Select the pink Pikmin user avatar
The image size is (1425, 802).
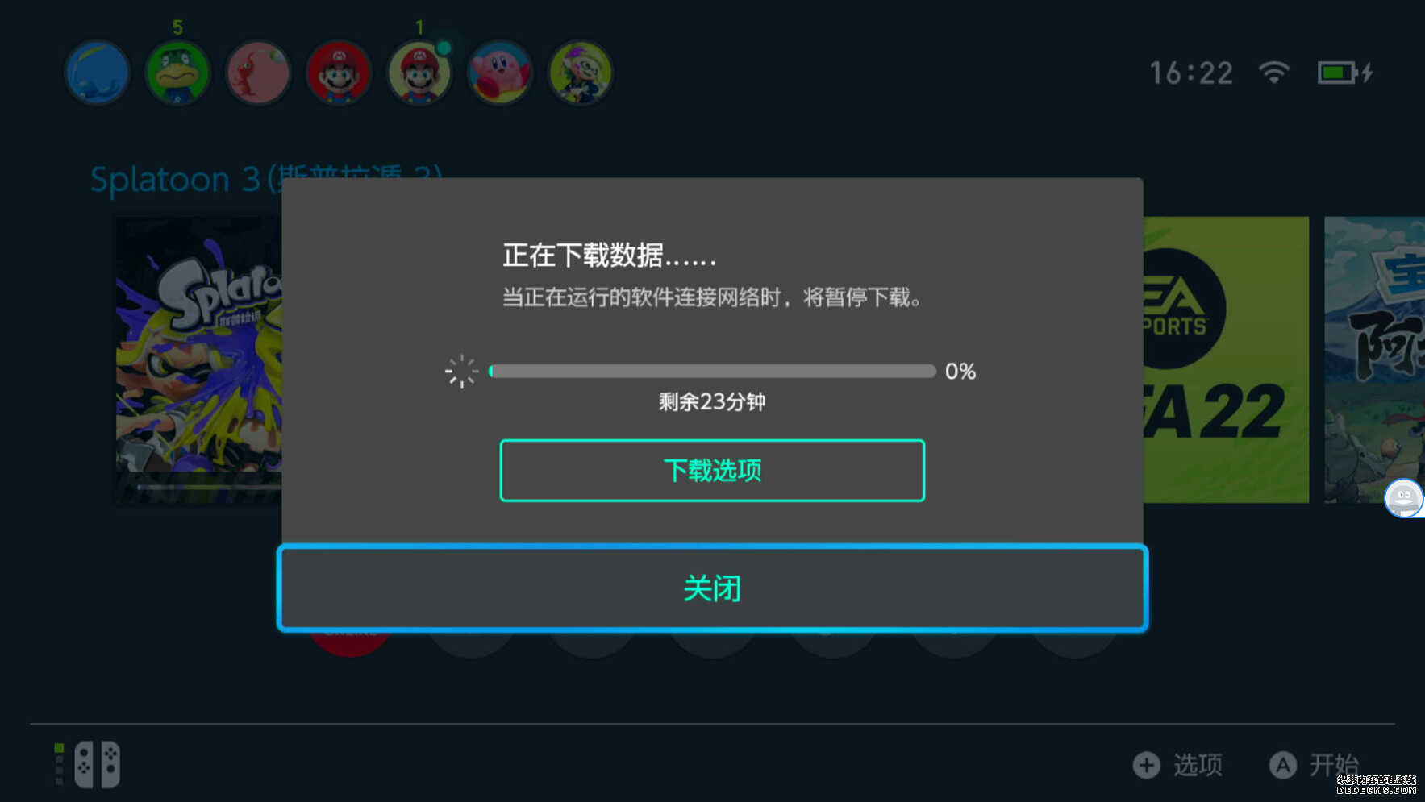[x=258, y=73]
